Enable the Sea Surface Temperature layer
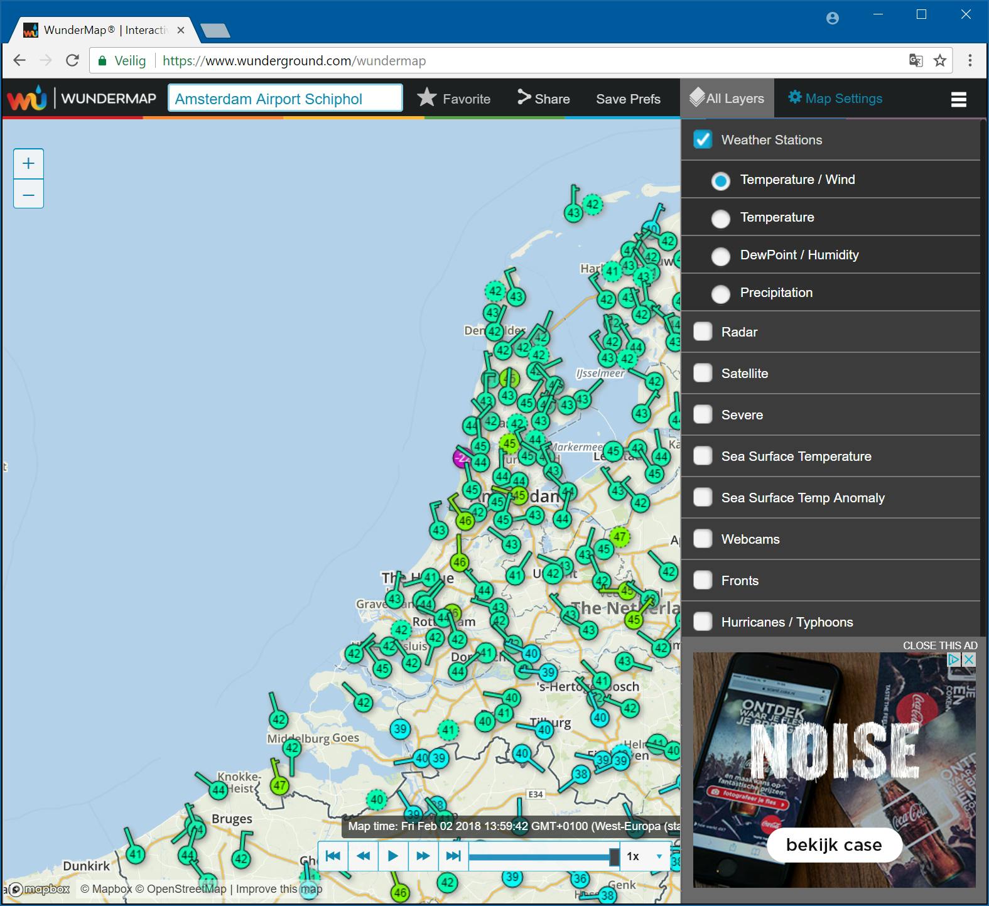Viewport: 989px width, 906px height. click(703, 456)
